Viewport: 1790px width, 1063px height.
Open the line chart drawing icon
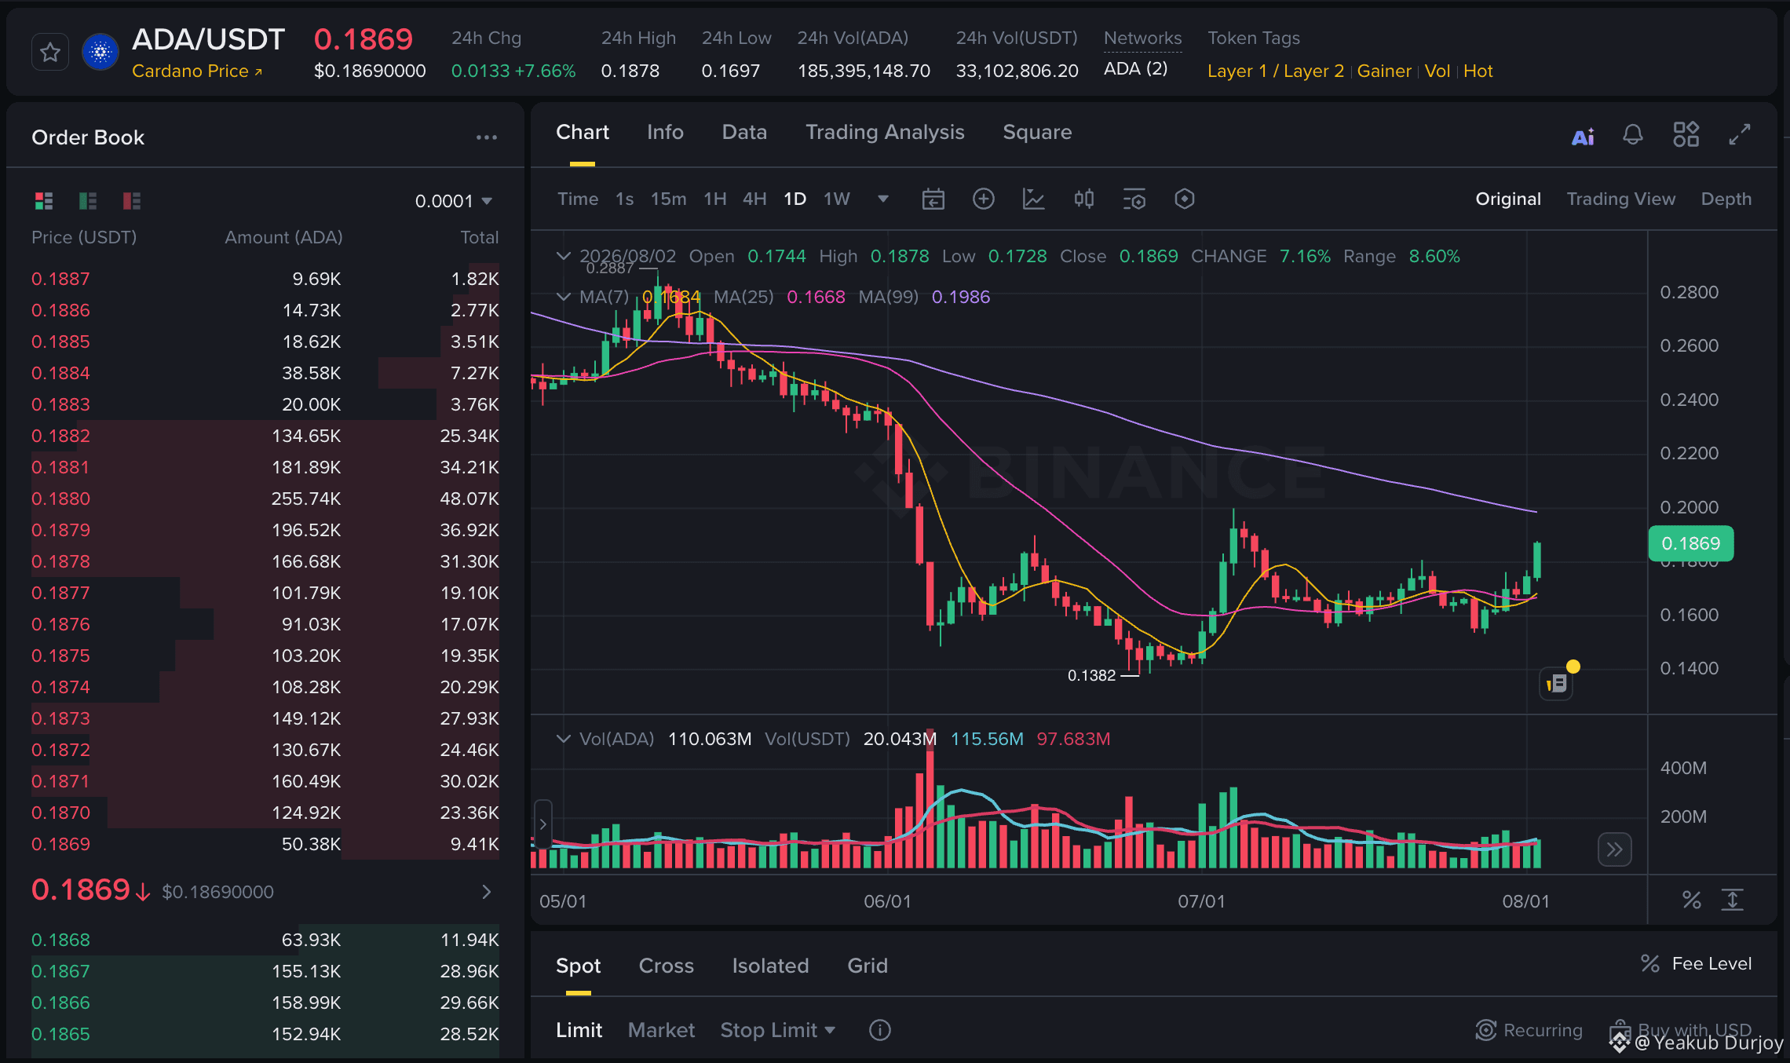pyautogui.click(x=1034, y=199)
